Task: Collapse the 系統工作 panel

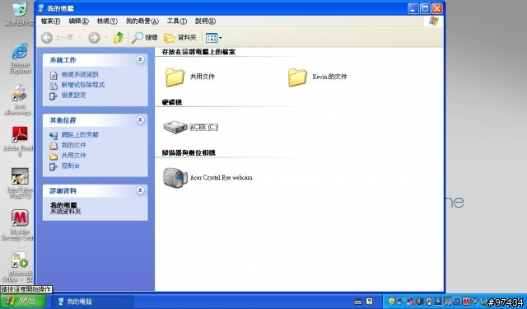Action: [x=140, y=59]
